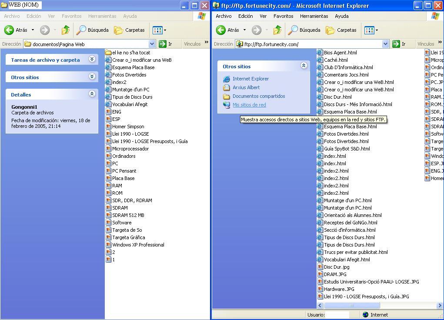
Task: Show more Vínculos via chevron in FTP window
Action: [x=440, y=42]
